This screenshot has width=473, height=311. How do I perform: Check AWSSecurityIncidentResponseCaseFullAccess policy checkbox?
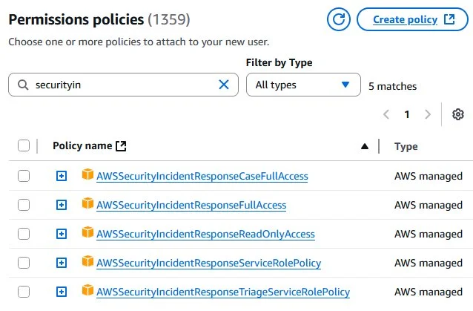[x=24, y=176]
